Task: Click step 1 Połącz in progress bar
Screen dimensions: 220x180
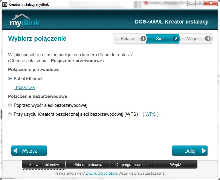Action: tap(131, 39)
